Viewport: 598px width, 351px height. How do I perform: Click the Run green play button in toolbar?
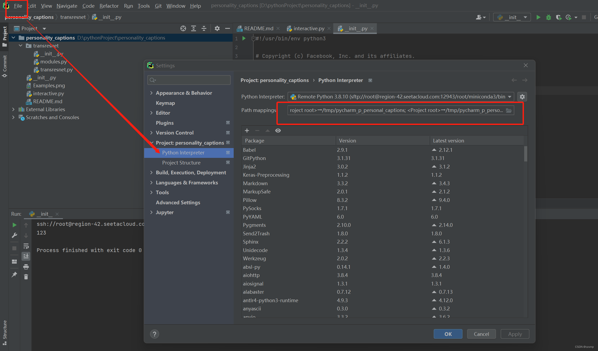tap(538, 18)
